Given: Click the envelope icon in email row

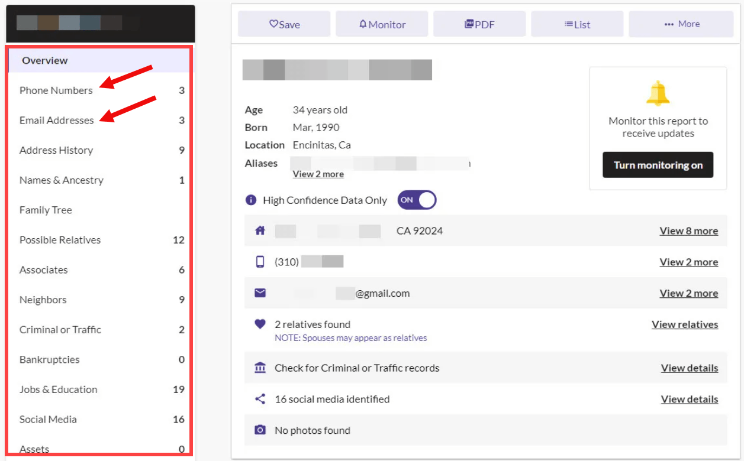Looking at the screenshot, I should tap(260, 293).
